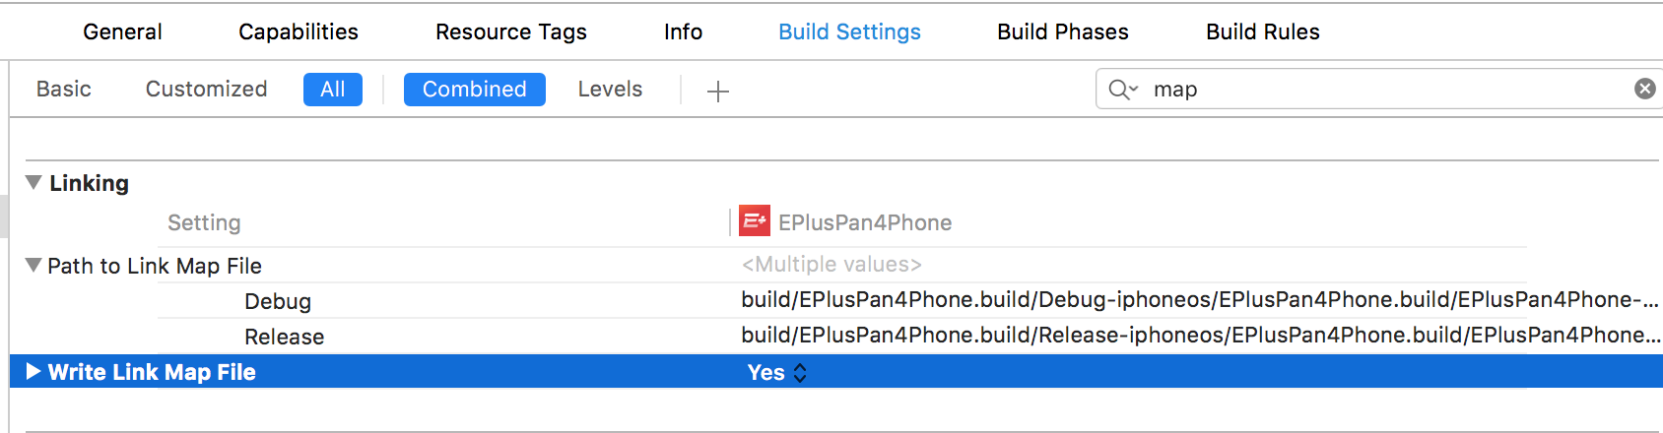Screen dimensions: 1663x433
Task: Clear the search field with X icon
Action: click(1644, 90)
